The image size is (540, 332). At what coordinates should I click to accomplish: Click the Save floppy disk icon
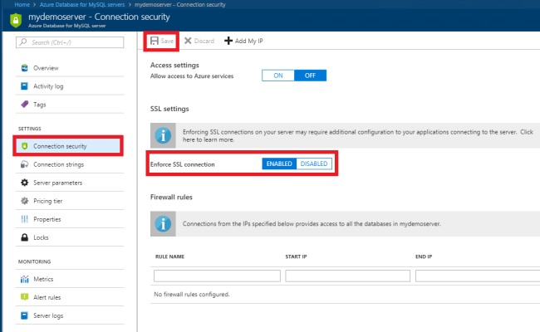click(x=155, y=41)
